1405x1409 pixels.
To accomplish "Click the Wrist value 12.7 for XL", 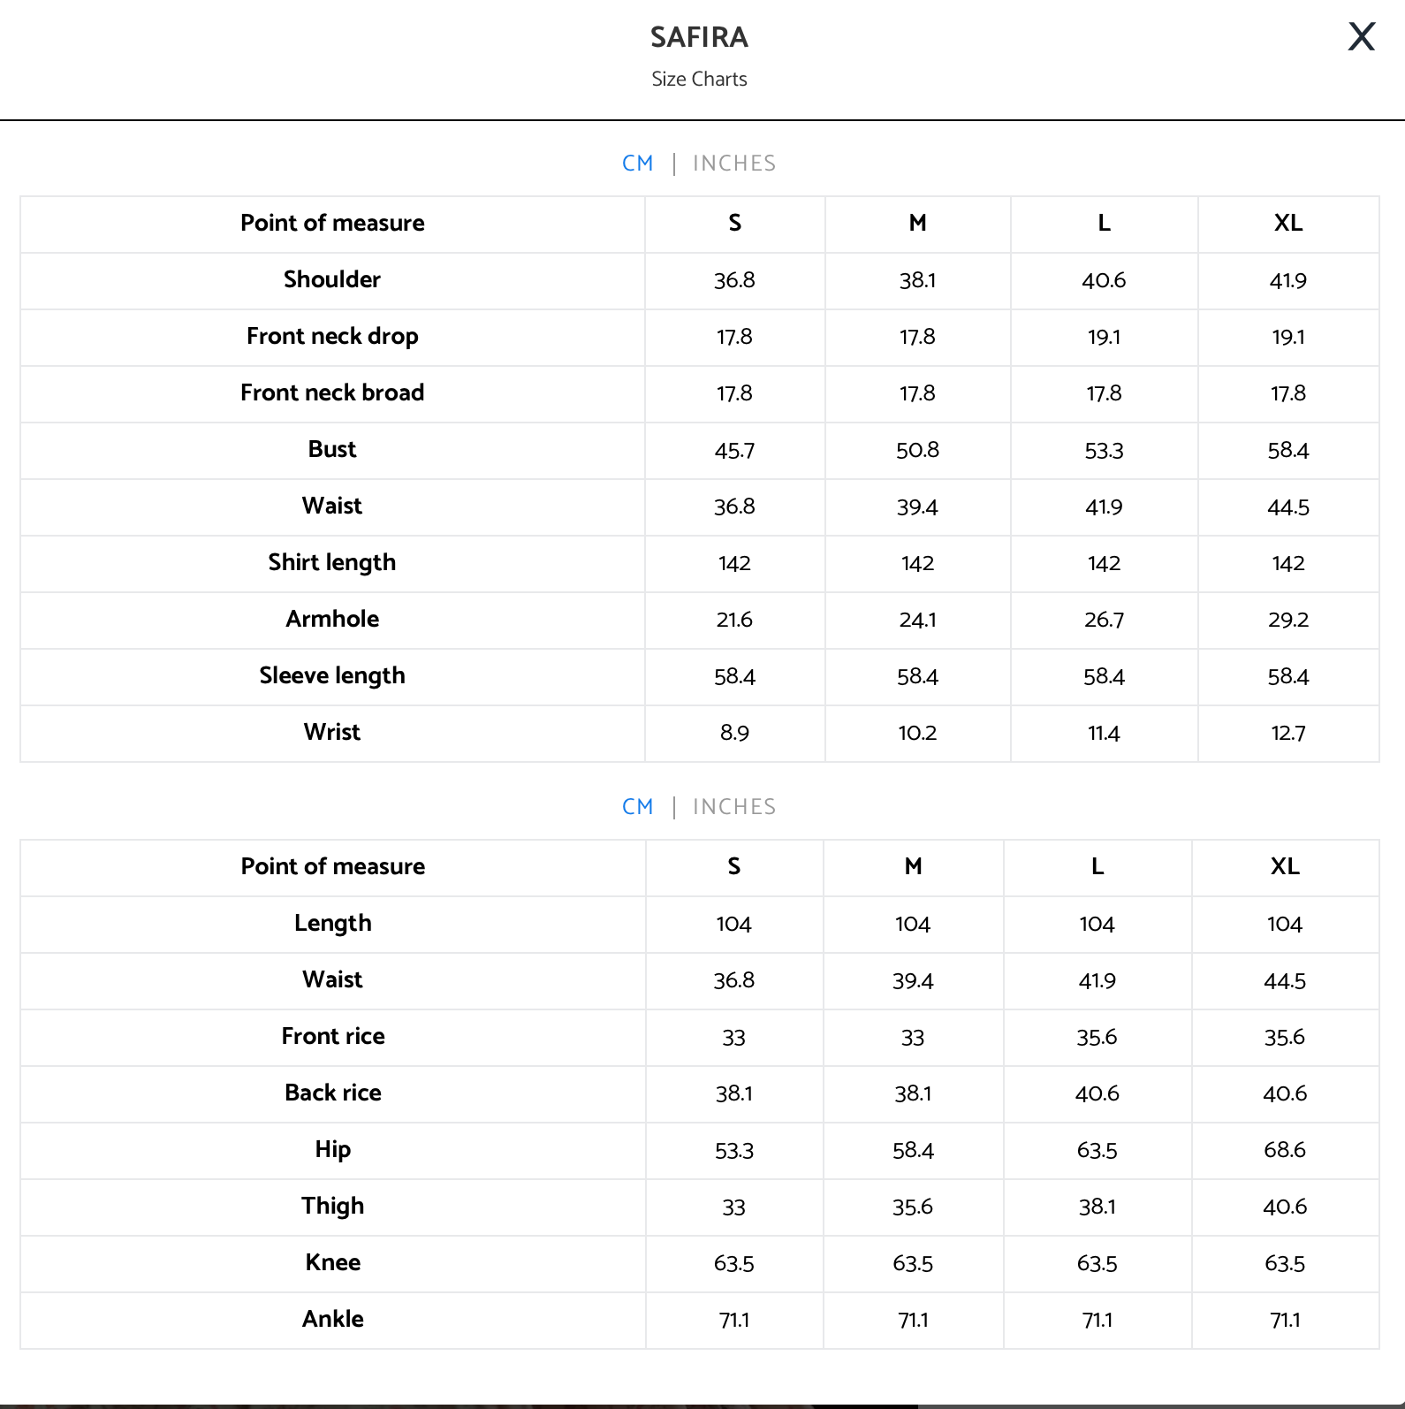I will pyautogui.click(x=1288, y=733).
